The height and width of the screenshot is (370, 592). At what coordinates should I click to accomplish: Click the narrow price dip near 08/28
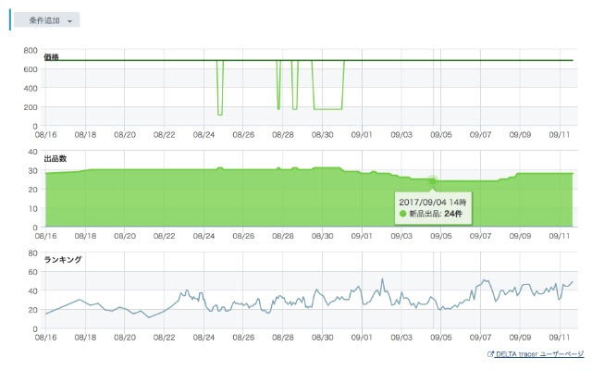[x=278, y=108]
